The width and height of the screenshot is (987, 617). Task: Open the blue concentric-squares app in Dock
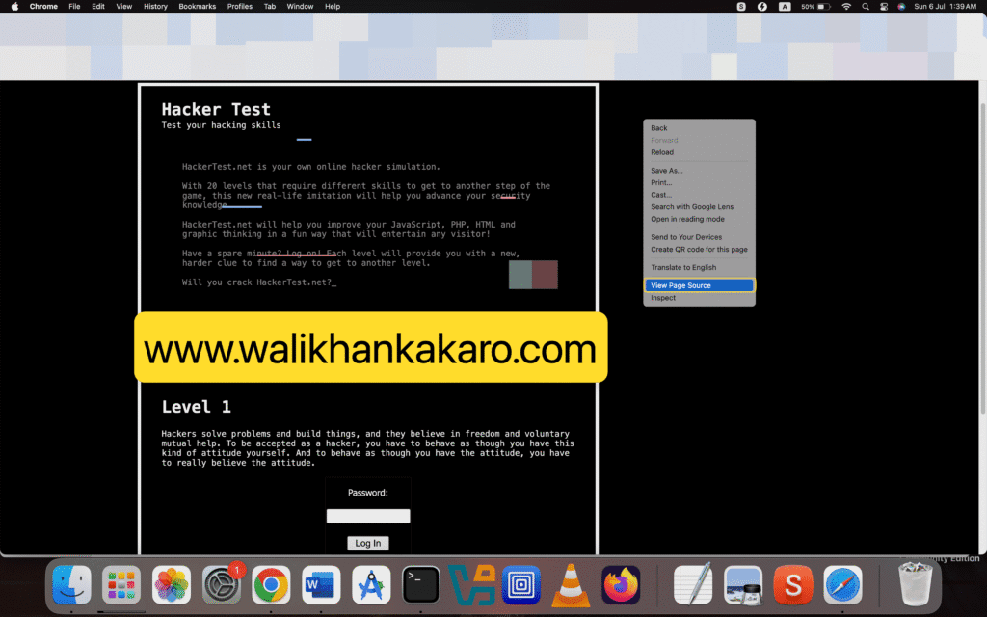click(x=521, y=584)
